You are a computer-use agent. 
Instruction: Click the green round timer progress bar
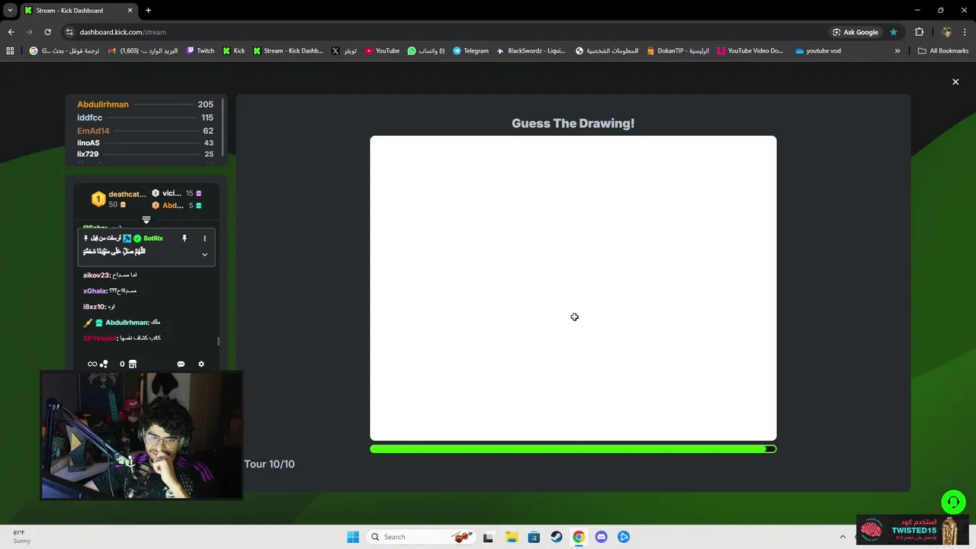(x=573, y=449)
